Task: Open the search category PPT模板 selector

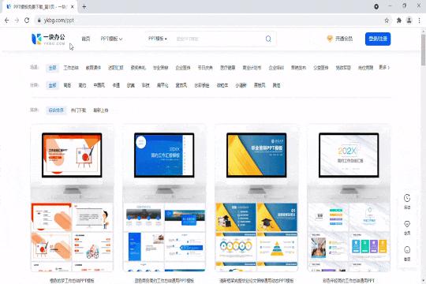Action: [158, 39]
